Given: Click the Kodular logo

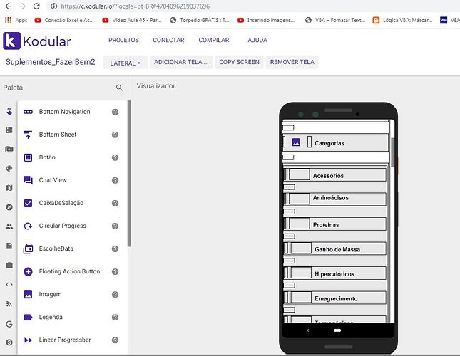Looking at the screenshot, I should [x=37, y=41].
